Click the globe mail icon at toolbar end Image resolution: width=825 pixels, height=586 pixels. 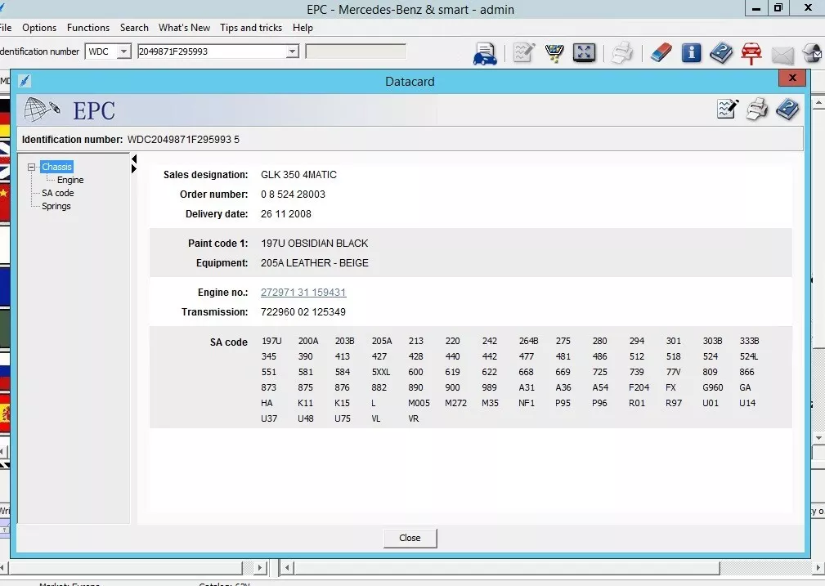point(813,53)
